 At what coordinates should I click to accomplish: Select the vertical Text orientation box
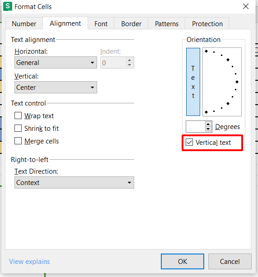point(193,82)
